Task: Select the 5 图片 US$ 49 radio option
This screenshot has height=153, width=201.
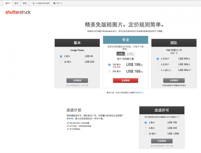Action: (x=61, y=56)
